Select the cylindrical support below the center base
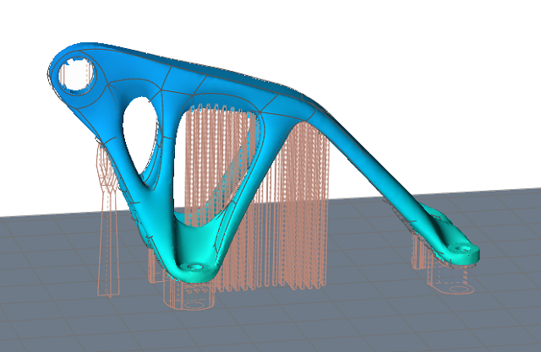This screenshot has width=541, height=352. pos(193,297)
